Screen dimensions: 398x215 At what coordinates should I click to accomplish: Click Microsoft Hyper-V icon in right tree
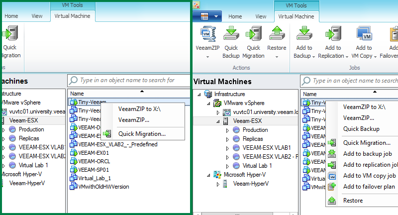(x=217, y=175)
